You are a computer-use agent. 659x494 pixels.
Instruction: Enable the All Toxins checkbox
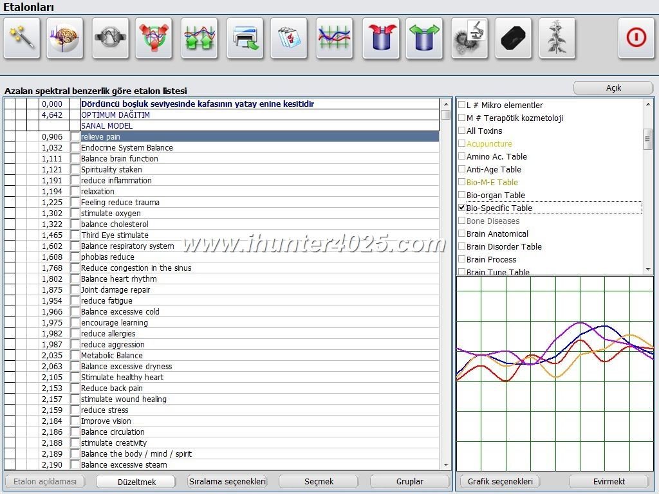point(461,131)
